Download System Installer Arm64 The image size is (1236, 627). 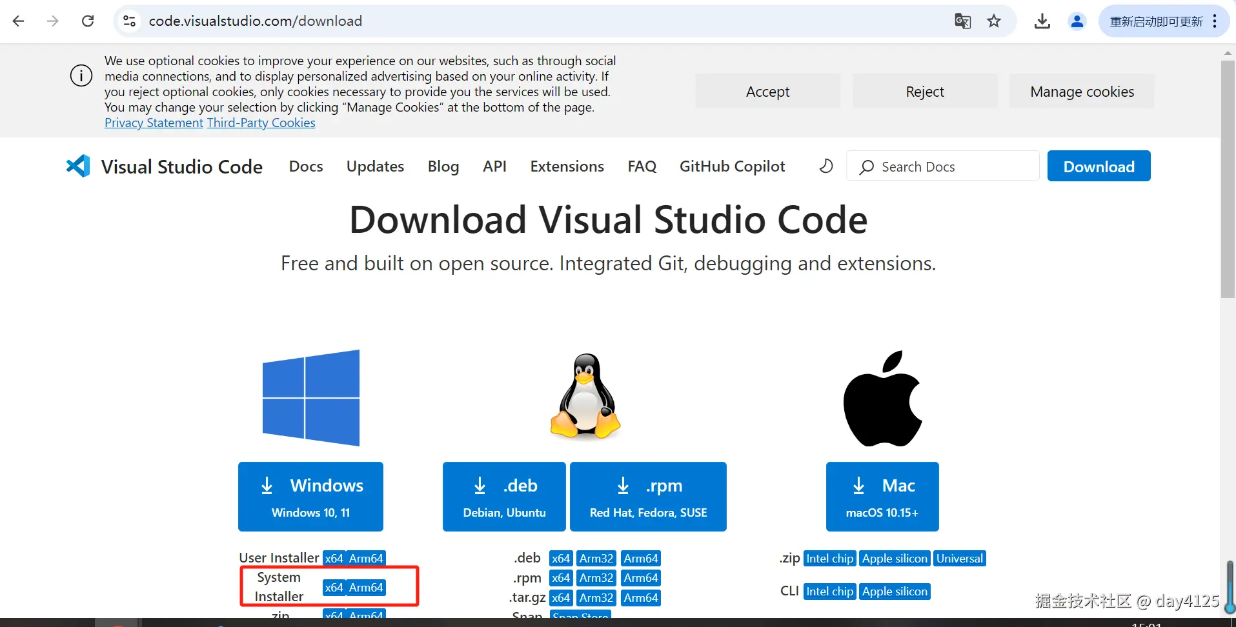tap(366, 588)
